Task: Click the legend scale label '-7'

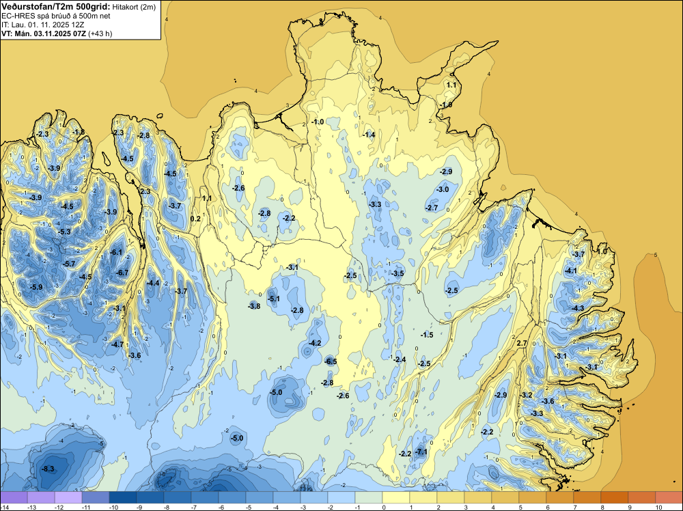Action: [x=195, y=507]
